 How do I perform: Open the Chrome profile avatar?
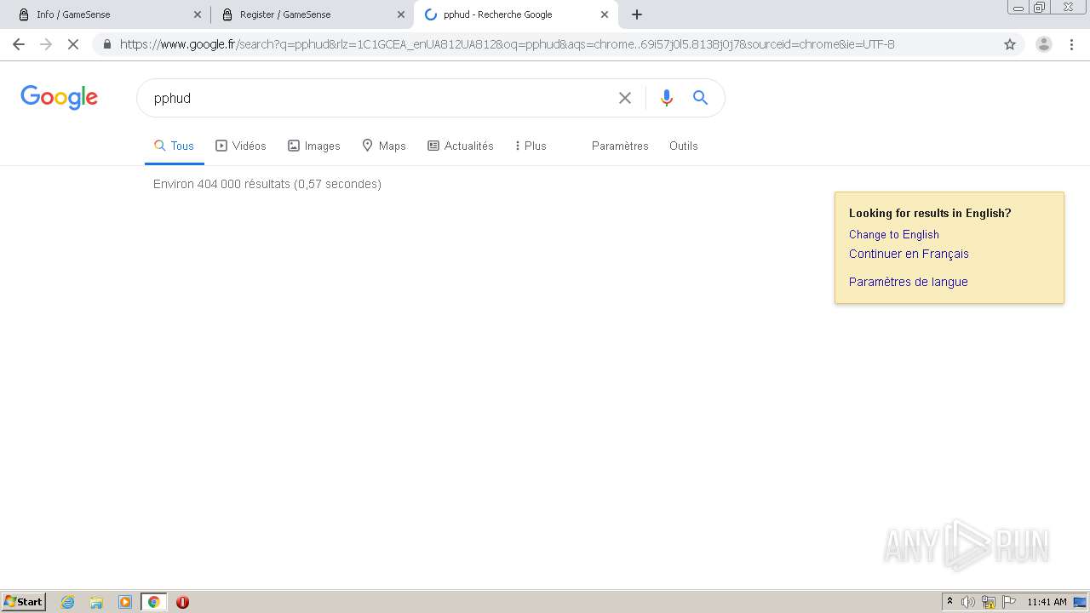1044,44
